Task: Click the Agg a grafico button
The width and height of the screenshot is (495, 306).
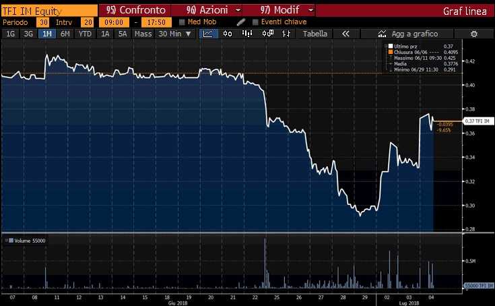Action: (x=407, y=34)
